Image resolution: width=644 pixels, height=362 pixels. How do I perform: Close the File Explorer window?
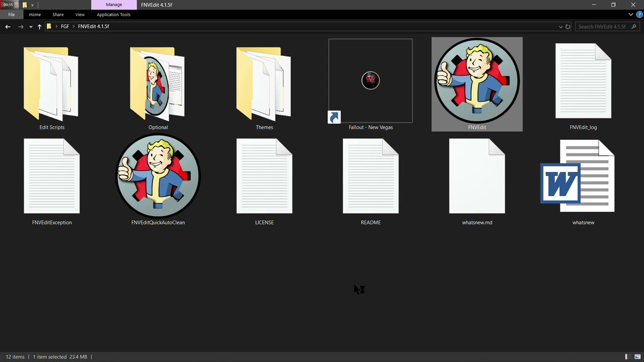(633, 5)
